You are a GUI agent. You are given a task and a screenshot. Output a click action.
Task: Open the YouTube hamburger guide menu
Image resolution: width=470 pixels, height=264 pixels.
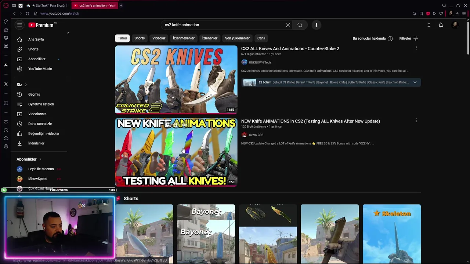[19, 25]
